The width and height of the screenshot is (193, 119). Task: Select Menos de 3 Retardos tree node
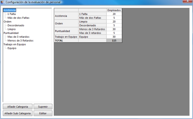20,41
